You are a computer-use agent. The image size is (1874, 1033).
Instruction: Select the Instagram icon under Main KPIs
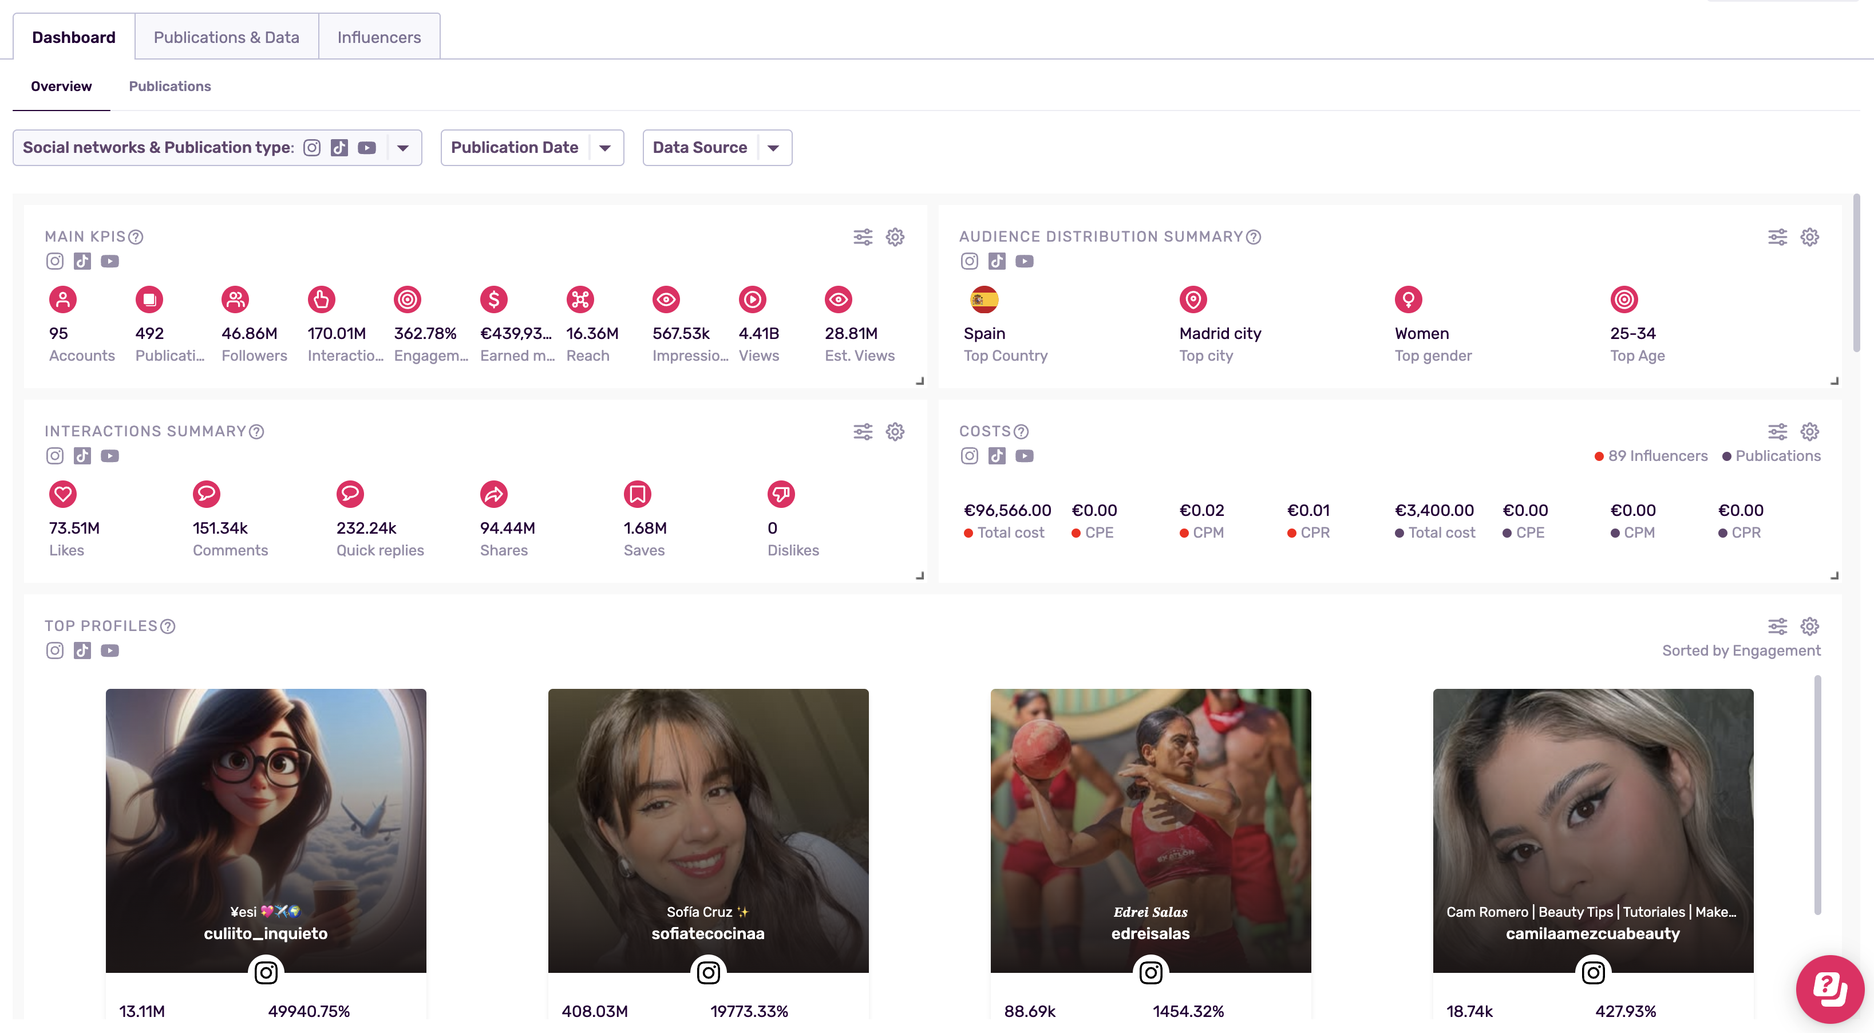coord(54,261)
